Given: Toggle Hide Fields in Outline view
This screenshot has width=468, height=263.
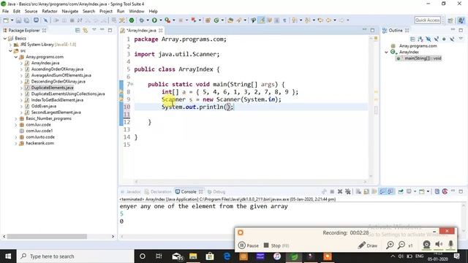Looking at the screenshot, I should (x=429, y=39).
